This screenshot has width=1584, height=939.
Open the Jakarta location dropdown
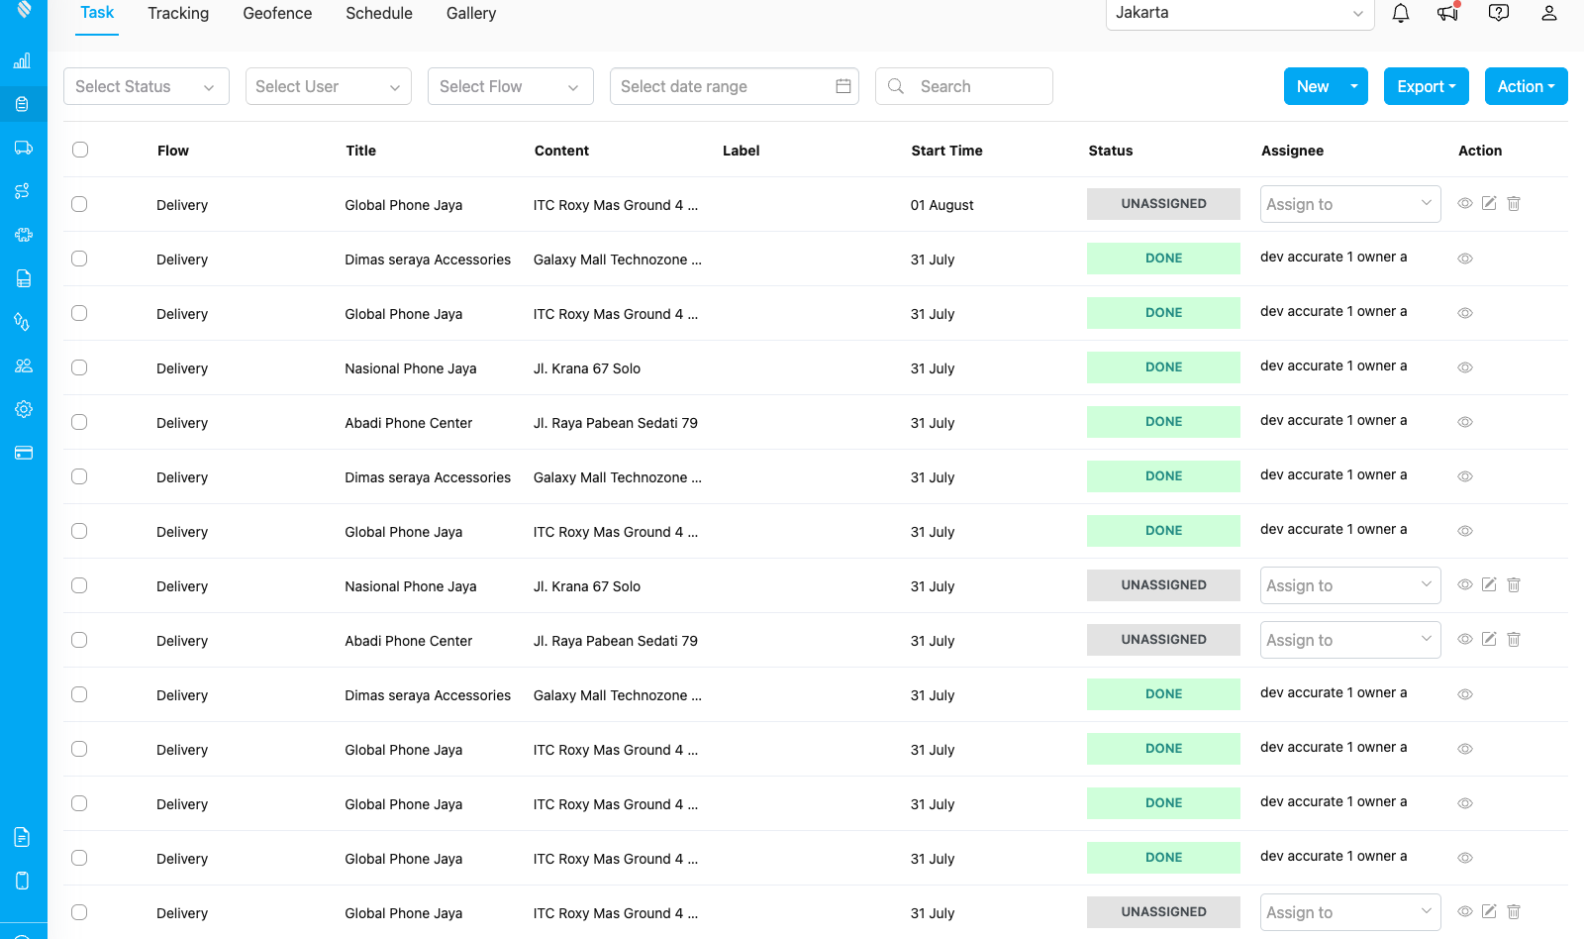pos(1239,13)
